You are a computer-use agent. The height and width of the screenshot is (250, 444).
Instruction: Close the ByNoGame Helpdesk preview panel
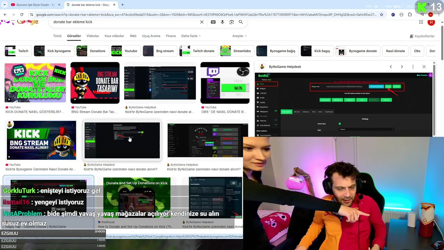tap(424, 67)
